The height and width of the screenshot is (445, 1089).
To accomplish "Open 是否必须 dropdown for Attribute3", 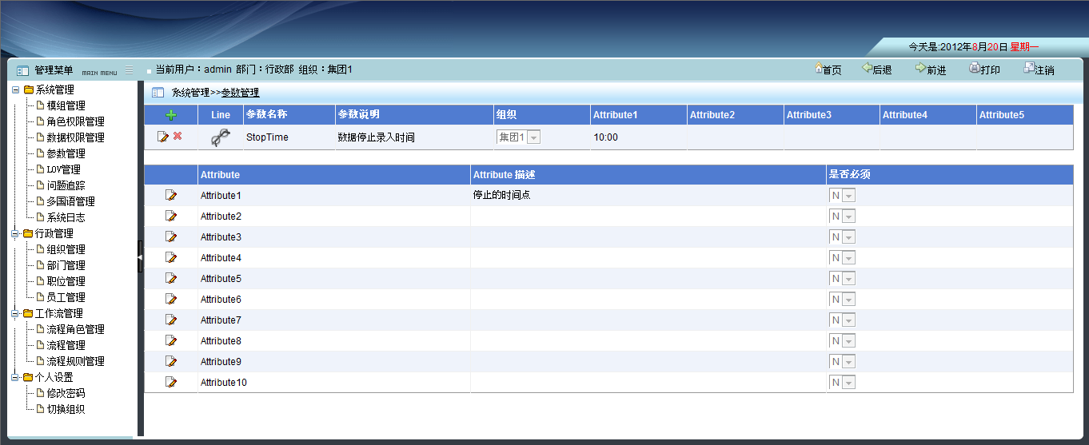I will pyautogui.click(x=842, y=236).
